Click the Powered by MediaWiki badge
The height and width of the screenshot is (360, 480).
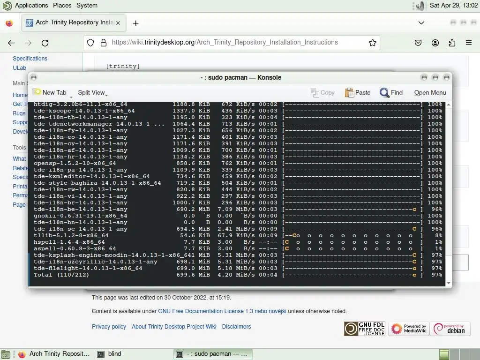(x=408, y=329)
